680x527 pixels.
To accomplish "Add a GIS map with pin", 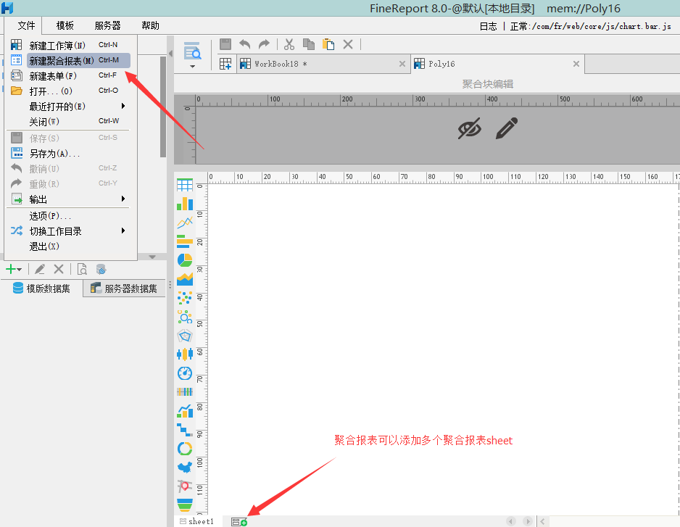I will [185, 486].
